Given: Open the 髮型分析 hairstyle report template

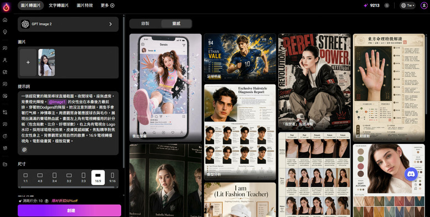Looking at the screenshot, I should (x=240, y=132).
